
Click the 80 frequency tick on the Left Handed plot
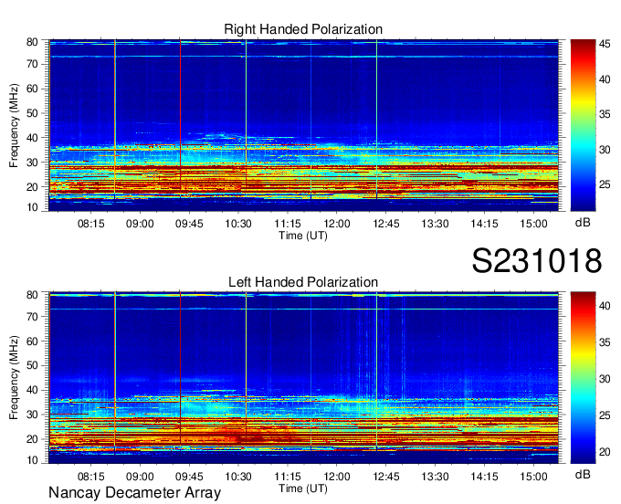pos(32,295)
